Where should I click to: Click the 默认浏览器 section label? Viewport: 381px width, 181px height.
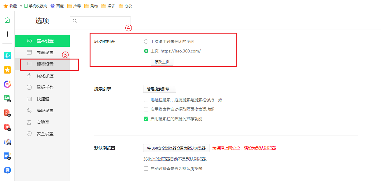[105, 148]
